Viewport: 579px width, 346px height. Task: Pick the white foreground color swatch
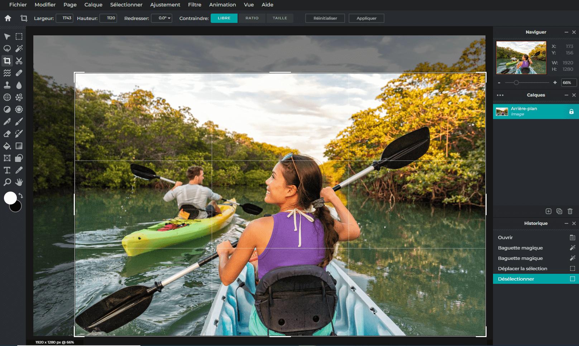(x=10, y=198)
